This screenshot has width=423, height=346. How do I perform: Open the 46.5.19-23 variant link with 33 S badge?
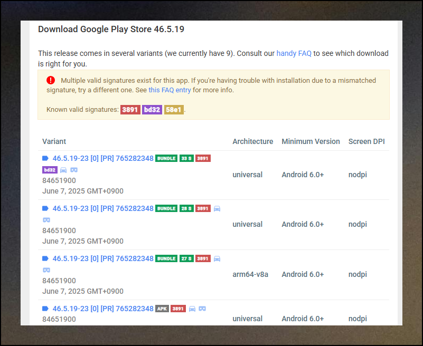(x=103, y=158)
